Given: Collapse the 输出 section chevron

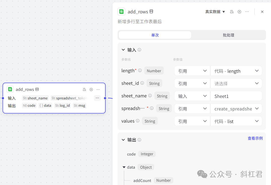Looking at the screenshot, I should (123, 140).
